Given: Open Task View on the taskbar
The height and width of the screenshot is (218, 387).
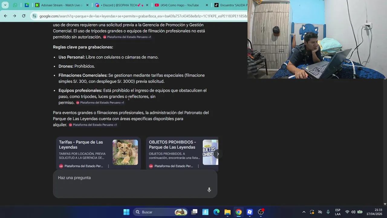Looking at the screenshot, I should click(x=194, y=212).
